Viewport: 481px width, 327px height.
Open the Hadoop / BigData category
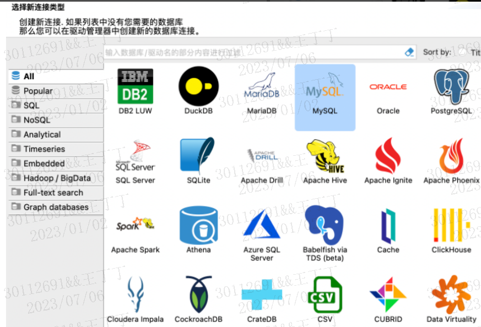[x=56, y=178]
